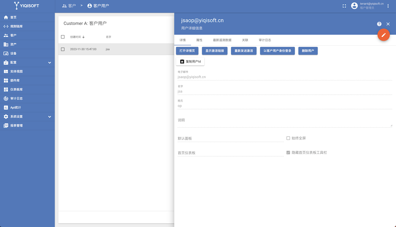Check the select-all header checkbox
Screen dimensions: 396x227
click(63, 37)
